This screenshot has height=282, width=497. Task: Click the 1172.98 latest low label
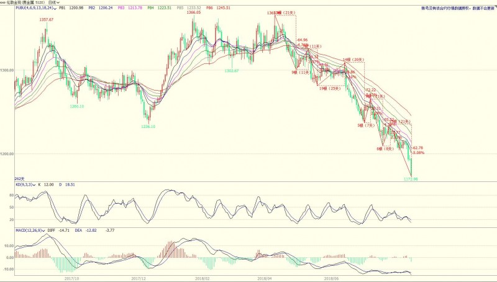point(411,179)
